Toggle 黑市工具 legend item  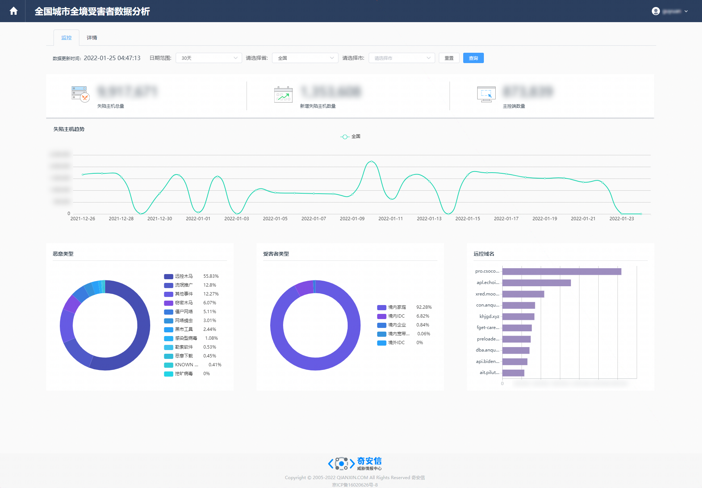click(x=179, y=329)
